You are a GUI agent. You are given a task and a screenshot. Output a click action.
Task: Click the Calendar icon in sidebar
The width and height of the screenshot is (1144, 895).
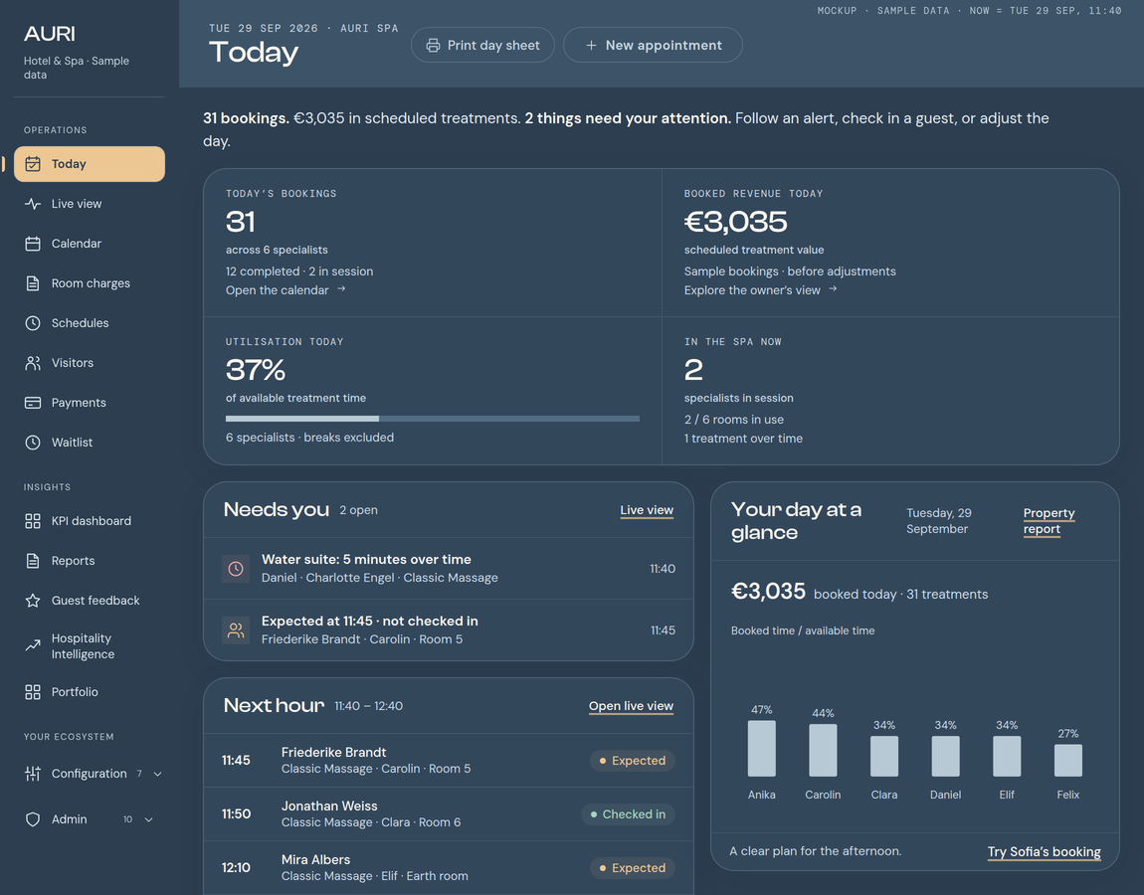pos(33,244)
